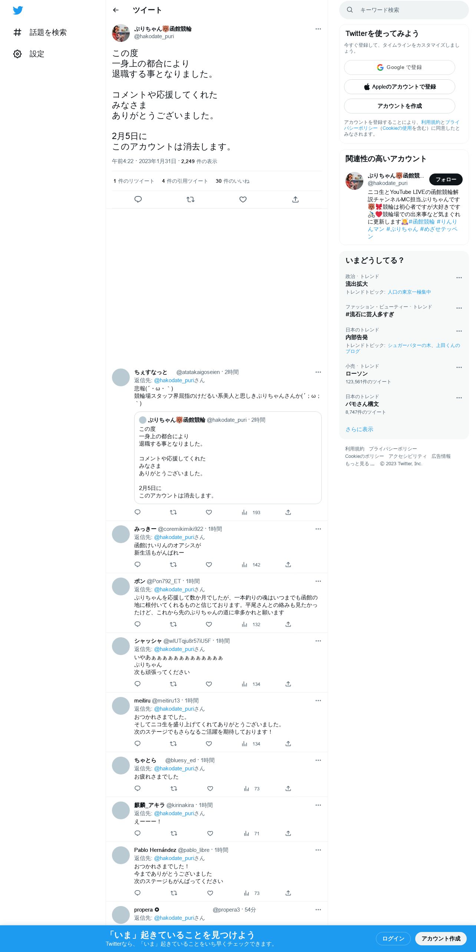Screen dimensions: 476x952
Task: Open the quoted tweet card from ぷりちゃん
Action: click(x=228, y=458)
